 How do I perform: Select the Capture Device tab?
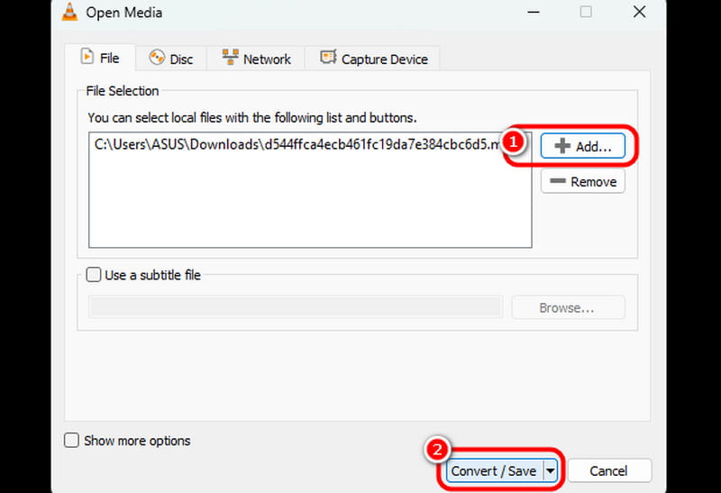point(373,59)
